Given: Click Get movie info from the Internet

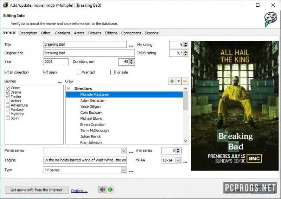Looking at the screenshot, I should pyautogui.click(x=37, y=190).
